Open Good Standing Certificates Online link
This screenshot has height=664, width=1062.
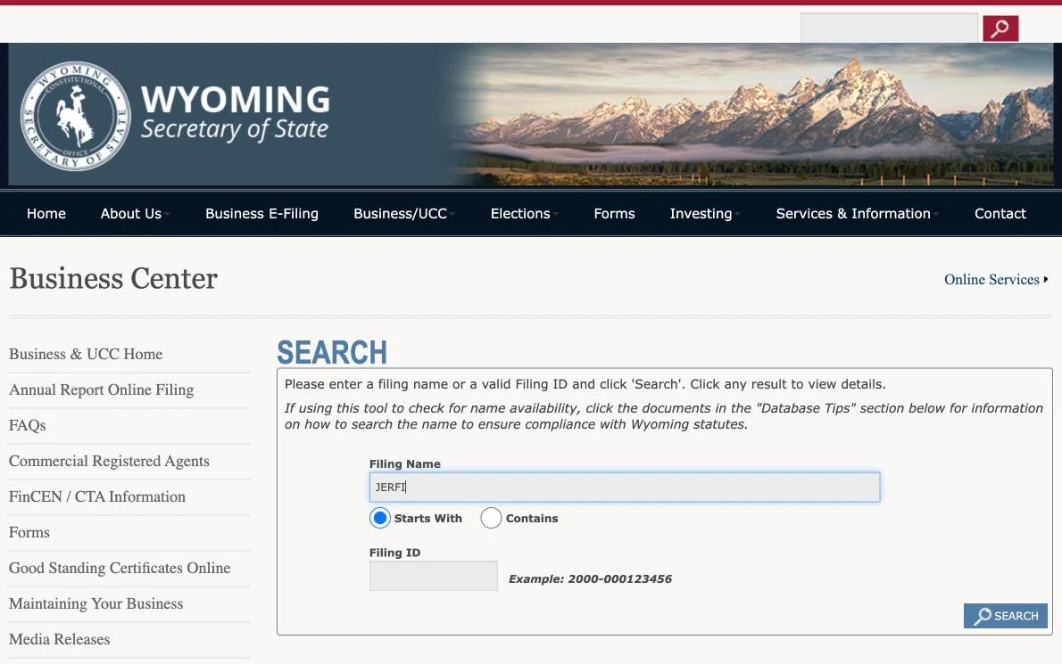coord(120,568)
